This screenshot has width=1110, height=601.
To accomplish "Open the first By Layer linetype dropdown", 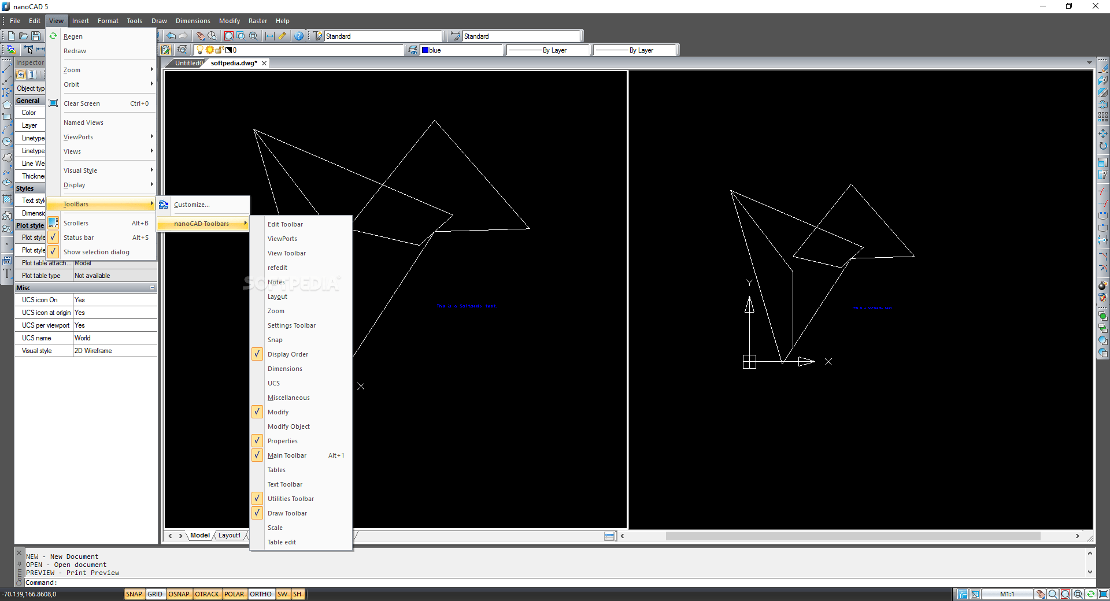I will (x=549, y=50).
